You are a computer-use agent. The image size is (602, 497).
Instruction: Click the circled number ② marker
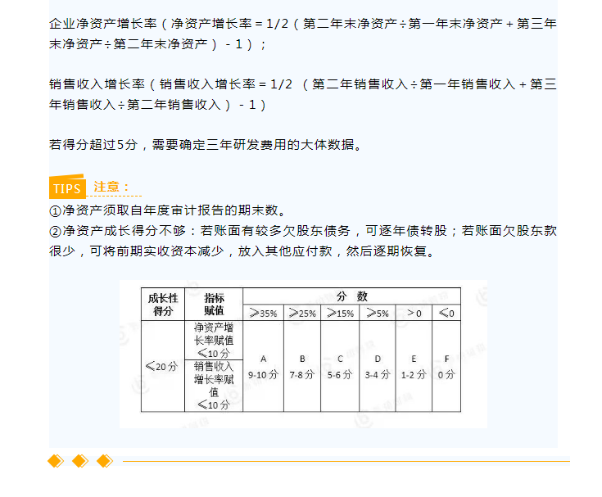click(56, 231)
